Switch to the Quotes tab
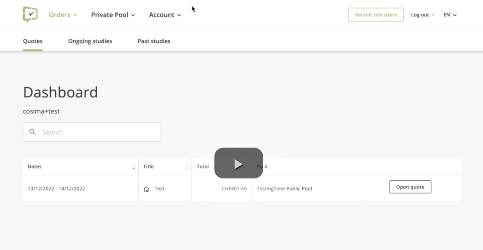The height and width of the screenshot is (250, 483). 33,41
